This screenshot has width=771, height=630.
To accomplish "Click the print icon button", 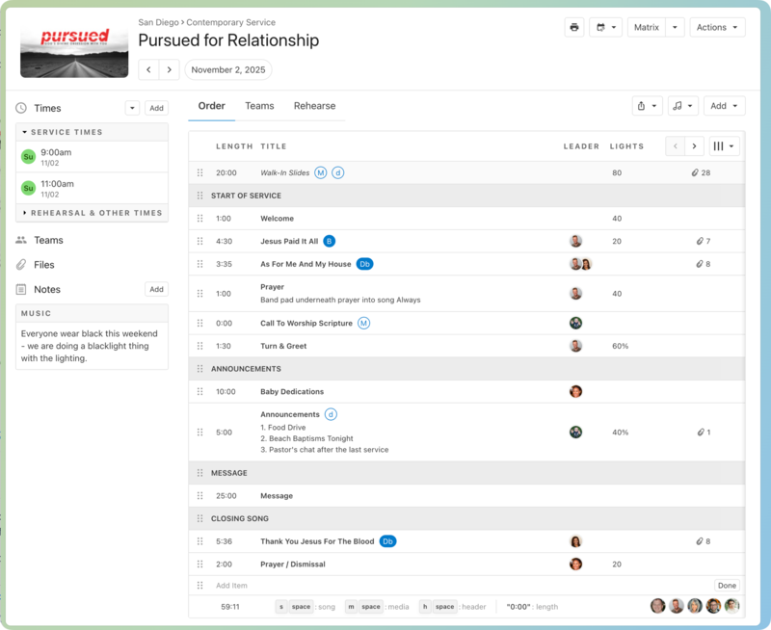I will click(574, 27).
